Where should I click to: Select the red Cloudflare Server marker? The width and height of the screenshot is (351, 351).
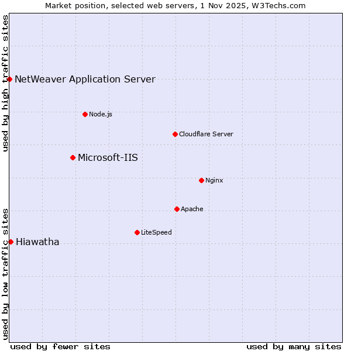(175, 134)
